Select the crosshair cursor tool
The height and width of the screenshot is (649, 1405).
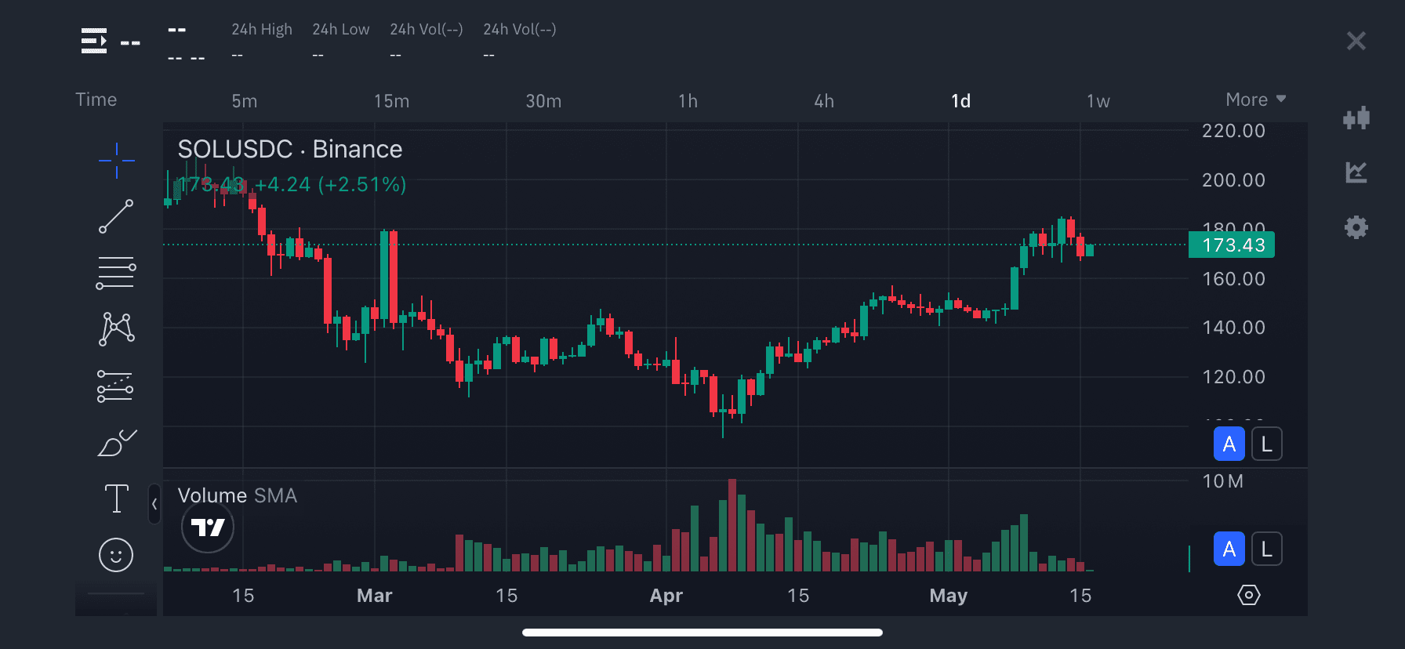[116, 161]
